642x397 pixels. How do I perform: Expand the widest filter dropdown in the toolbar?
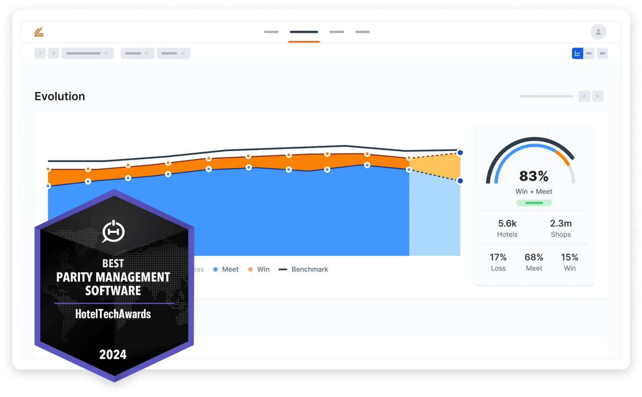coord(88,54)
